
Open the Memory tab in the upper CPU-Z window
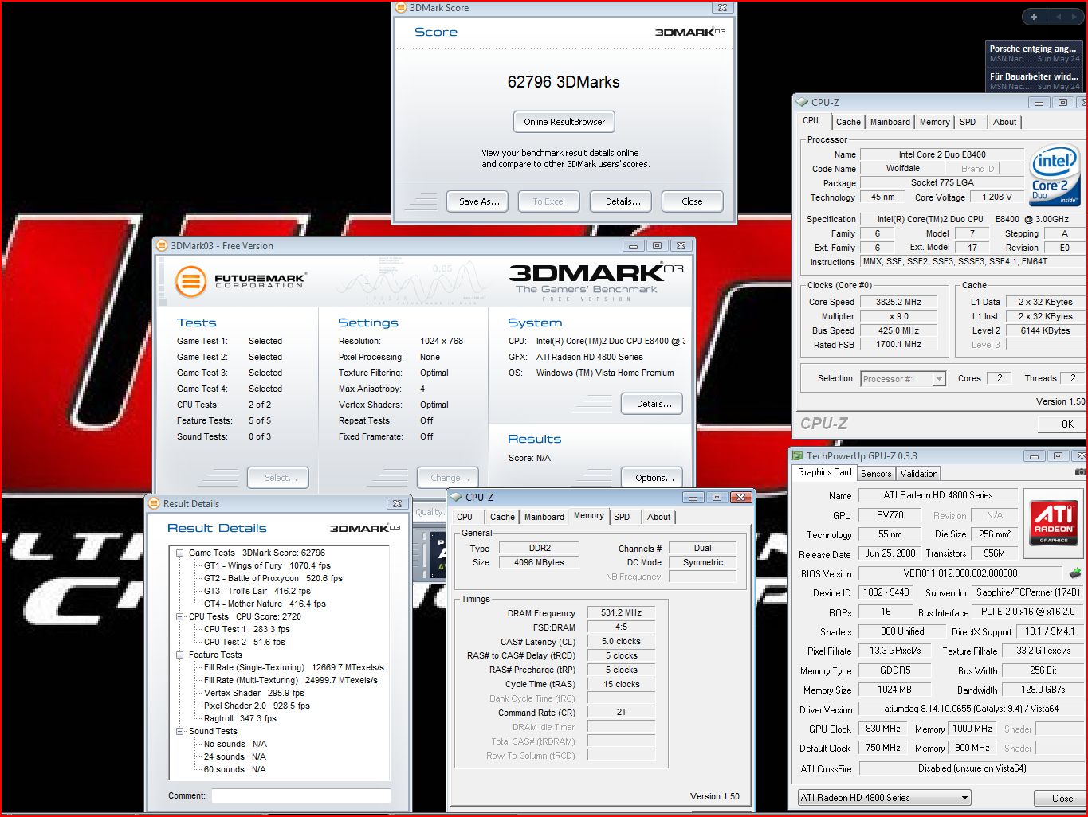(x=934, y=122)
